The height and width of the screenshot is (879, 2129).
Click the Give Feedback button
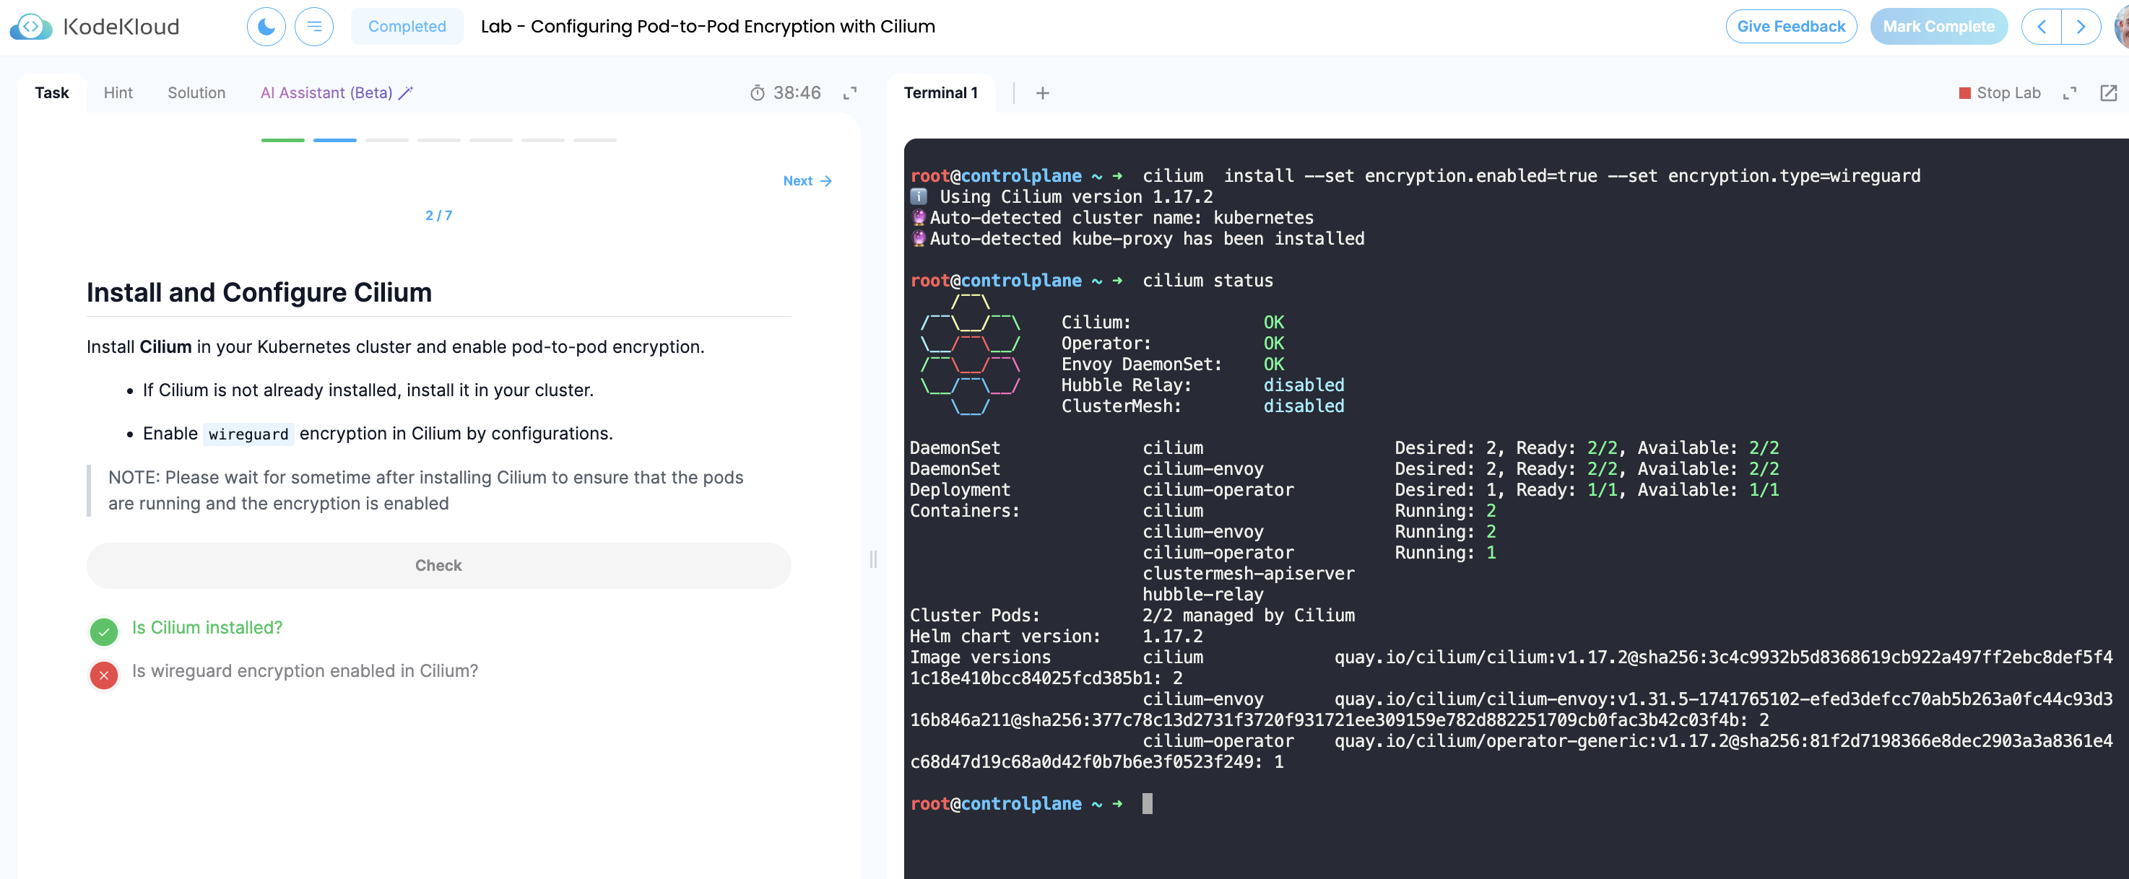pos(1790,27)
